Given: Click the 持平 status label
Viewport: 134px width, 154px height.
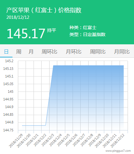Looking at the screenshot, I should coord(51,30).
